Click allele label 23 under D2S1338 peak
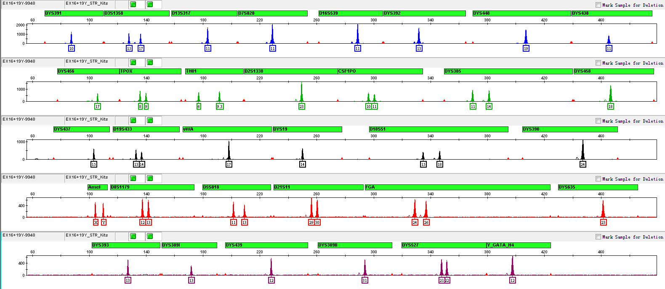The width and height of the screenshot is (665, 289). 302,106
